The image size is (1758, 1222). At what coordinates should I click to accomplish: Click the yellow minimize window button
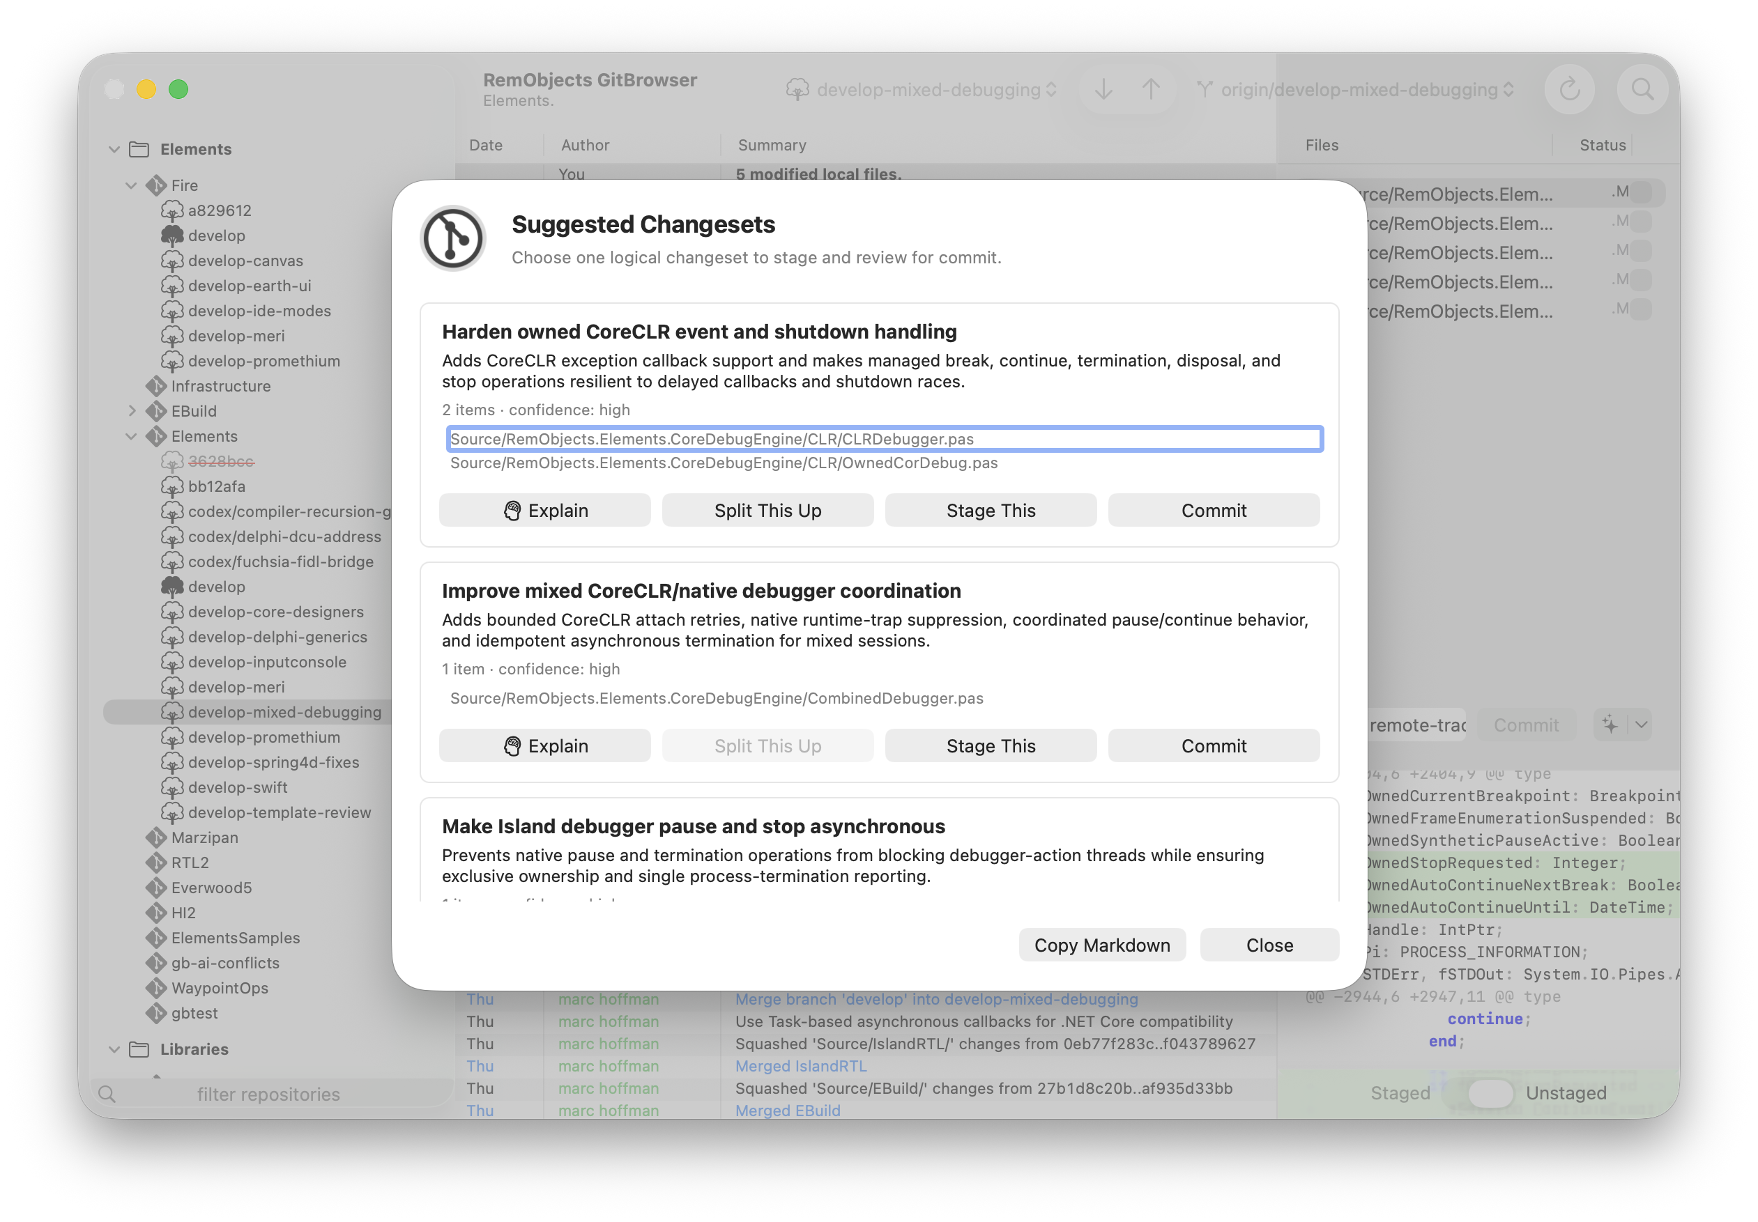point(146,90)
